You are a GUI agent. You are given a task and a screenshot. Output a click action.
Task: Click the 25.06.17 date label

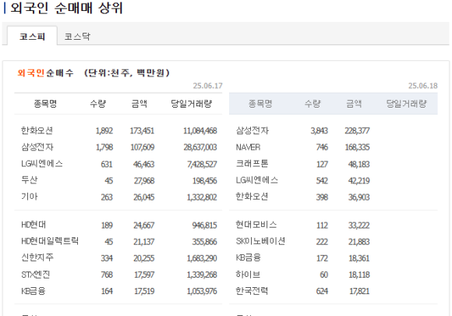point(207,86)
